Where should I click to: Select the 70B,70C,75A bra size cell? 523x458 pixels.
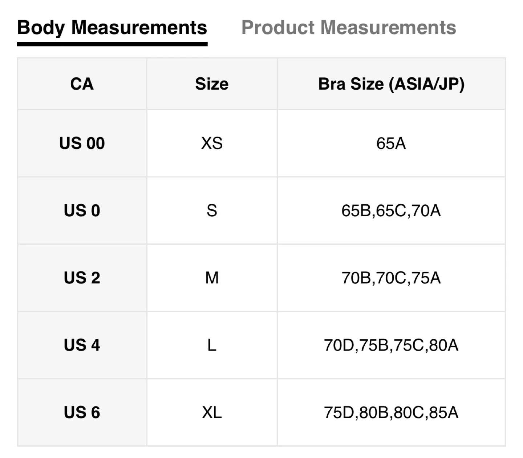click(x=391, y=278)
